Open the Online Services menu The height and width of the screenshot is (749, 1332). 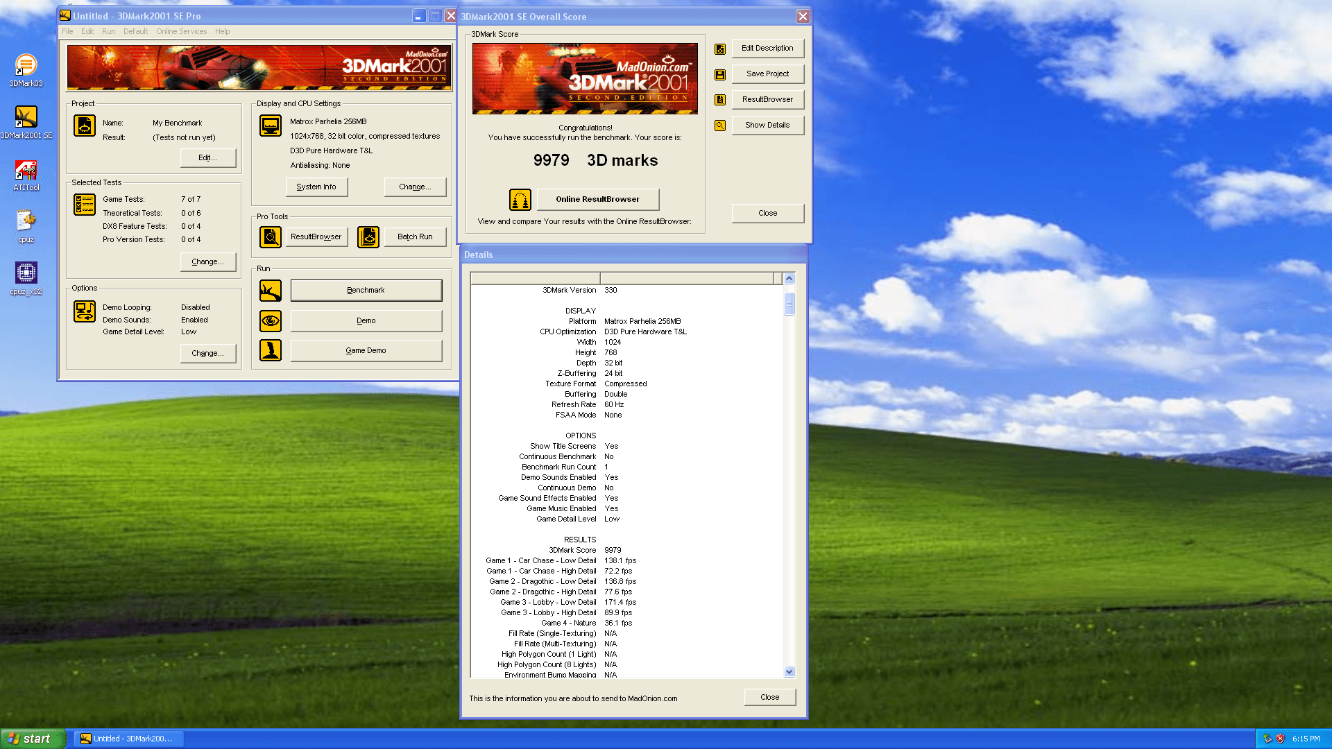[182, 31]
